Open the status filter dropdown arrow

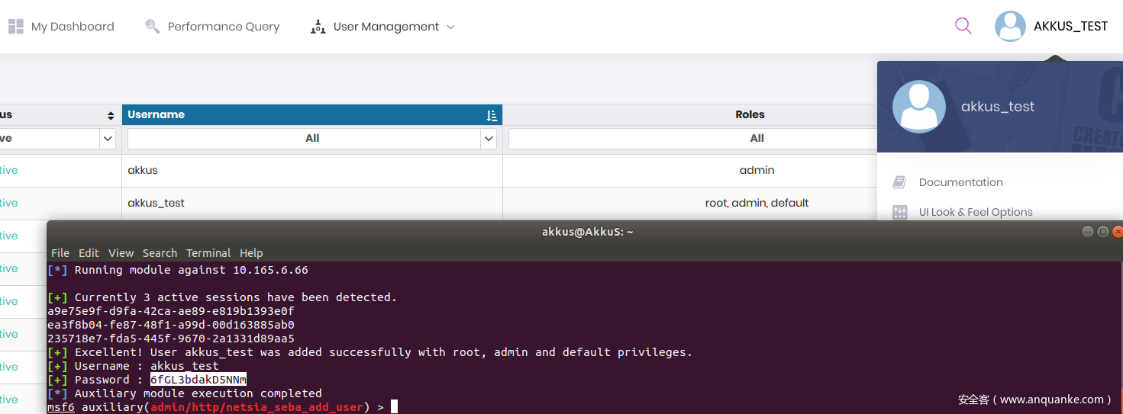tap(108, 139)
